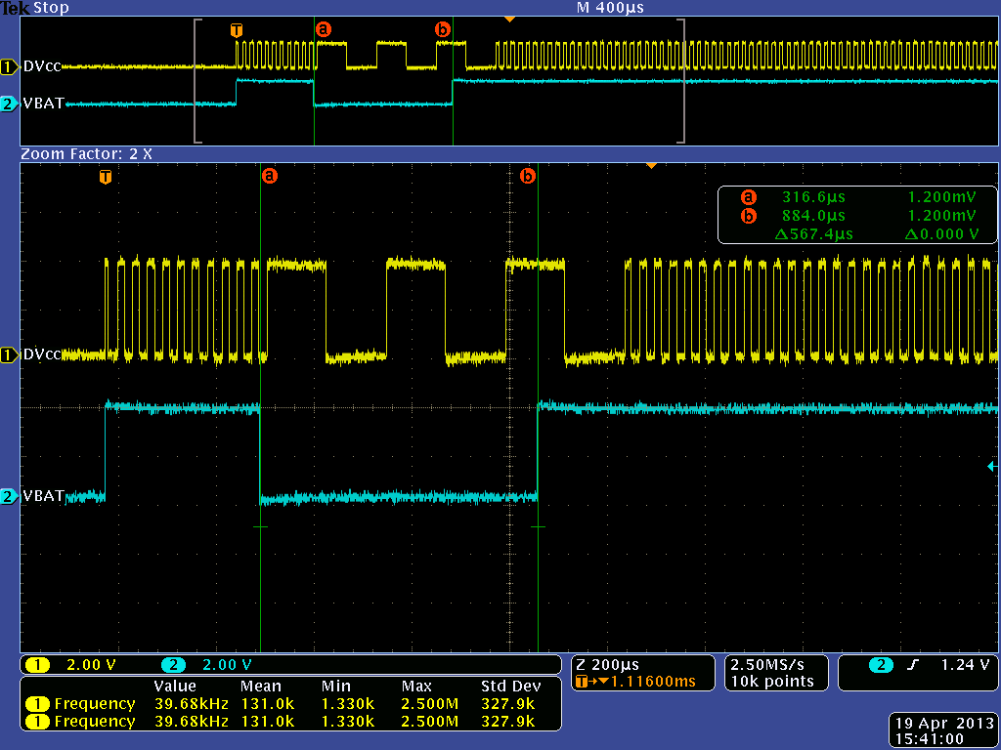Click the Std Dev column header
The height and width of the screenshot is (750, 1001).
click(510, 687)
